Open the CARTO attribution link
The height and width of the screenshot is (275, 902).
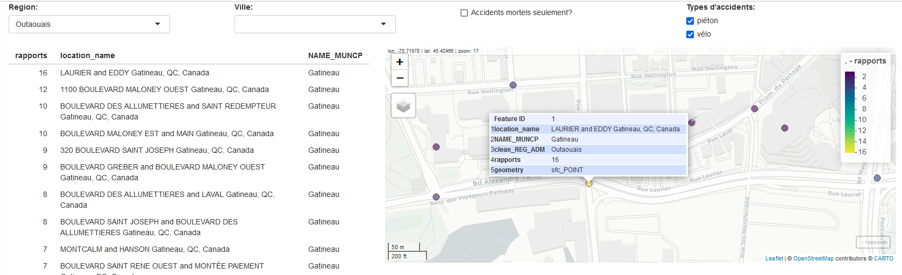point(884,258)
